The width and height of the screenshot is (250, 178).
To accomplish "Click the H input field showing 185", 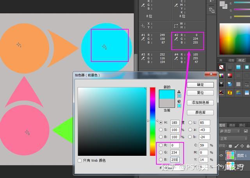I will point(175,123).
